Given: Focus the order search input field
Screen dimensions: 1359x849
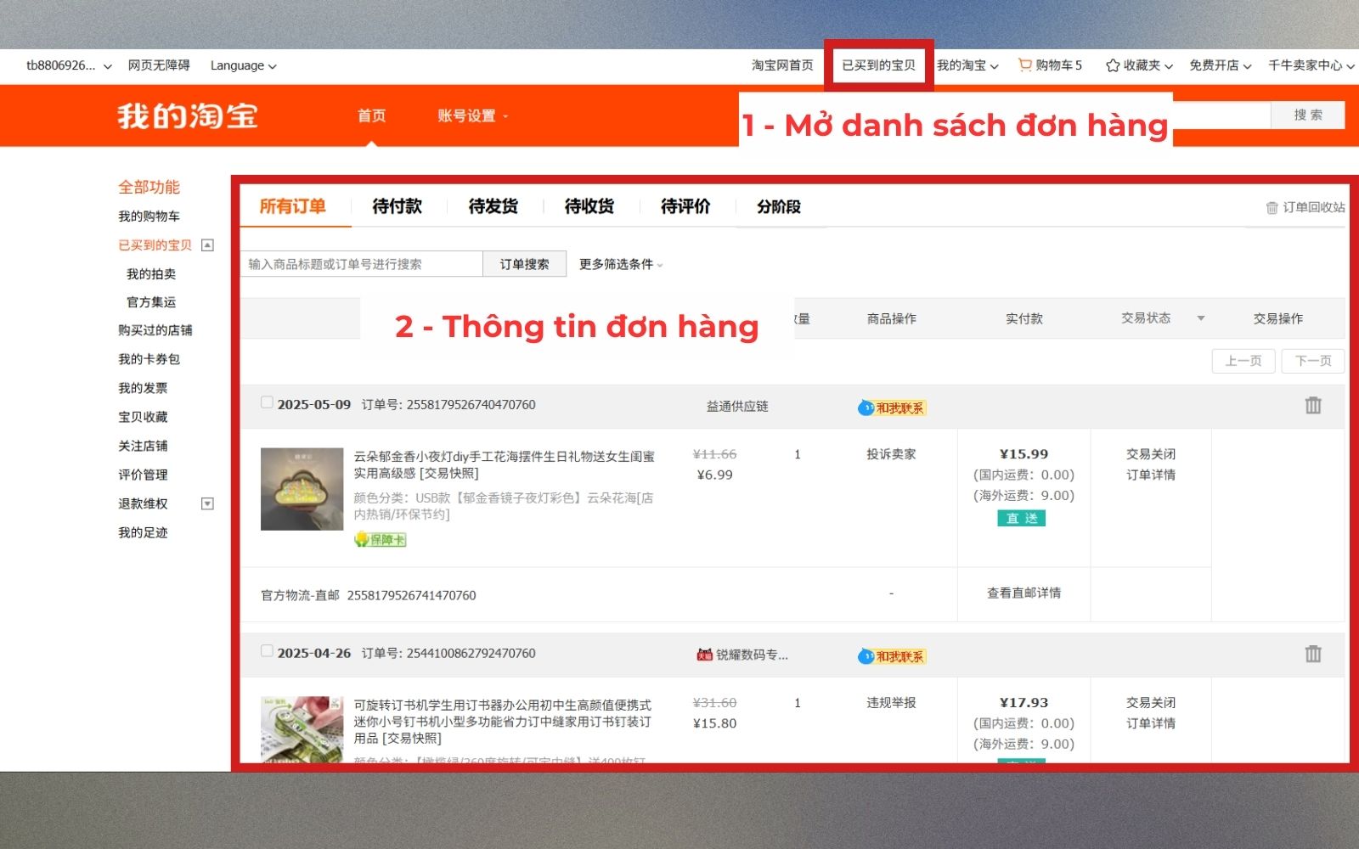Looking at the screenshot, I should point(362,264).
